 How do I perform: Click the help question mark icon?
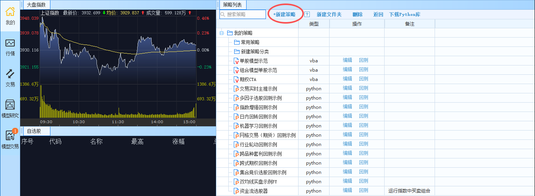307,14
